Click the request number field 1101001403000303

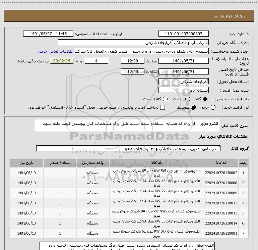pyautogui.click(x=184, y=34)
